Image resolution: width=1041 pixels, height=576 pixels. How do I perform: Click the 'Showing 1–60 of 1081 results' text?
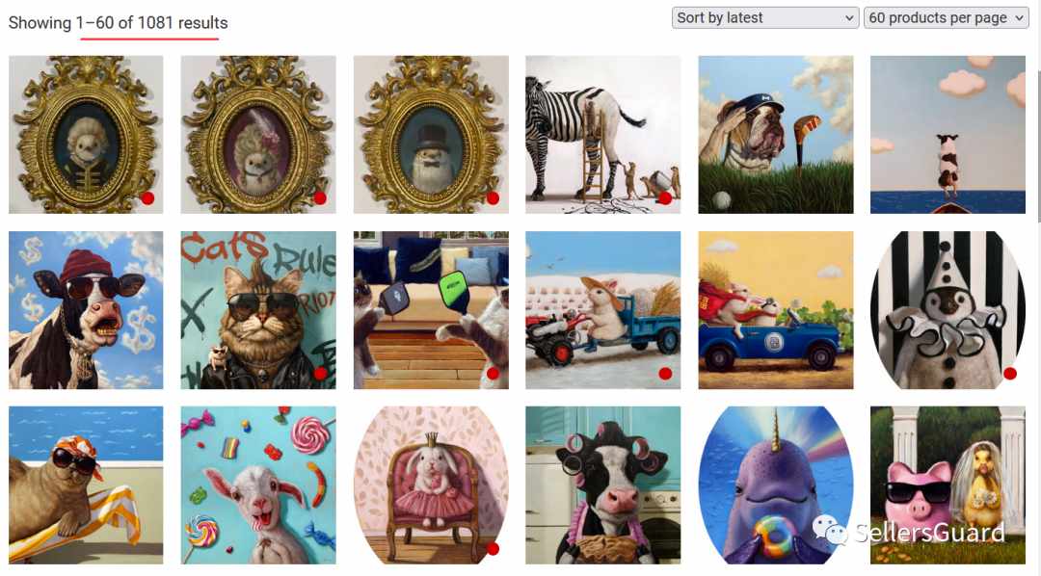(x=119, y=22)
